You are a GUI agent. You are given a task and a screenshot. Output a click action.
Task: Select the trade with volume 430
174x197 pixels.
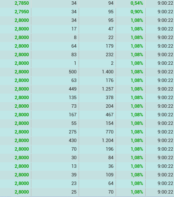tap(87, 140)
